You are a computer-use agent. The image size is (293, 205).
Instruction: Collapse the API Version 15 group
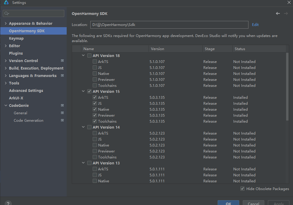coord(83,91)
